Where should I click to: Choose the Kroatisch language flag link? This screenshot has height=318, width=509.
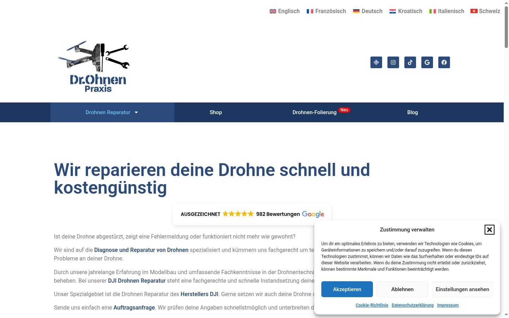pos(406,11)
